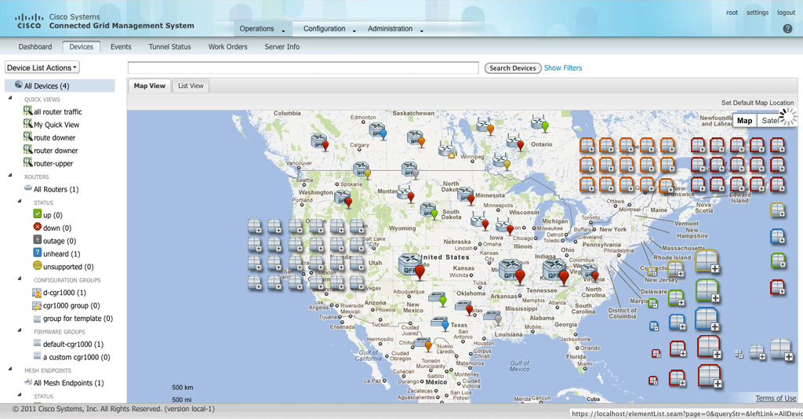Click the Search Devices button
The height and width of the screenshot is (419, 803).
(x=512, y=68)
